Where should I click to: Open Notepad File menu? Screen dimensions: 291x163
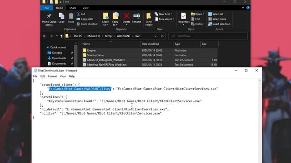pos(35,77)
